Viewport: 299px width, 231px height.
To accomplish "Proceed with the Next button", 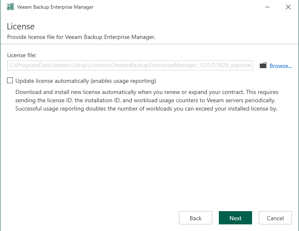I will pyautogui.click(x=235, y=218).
